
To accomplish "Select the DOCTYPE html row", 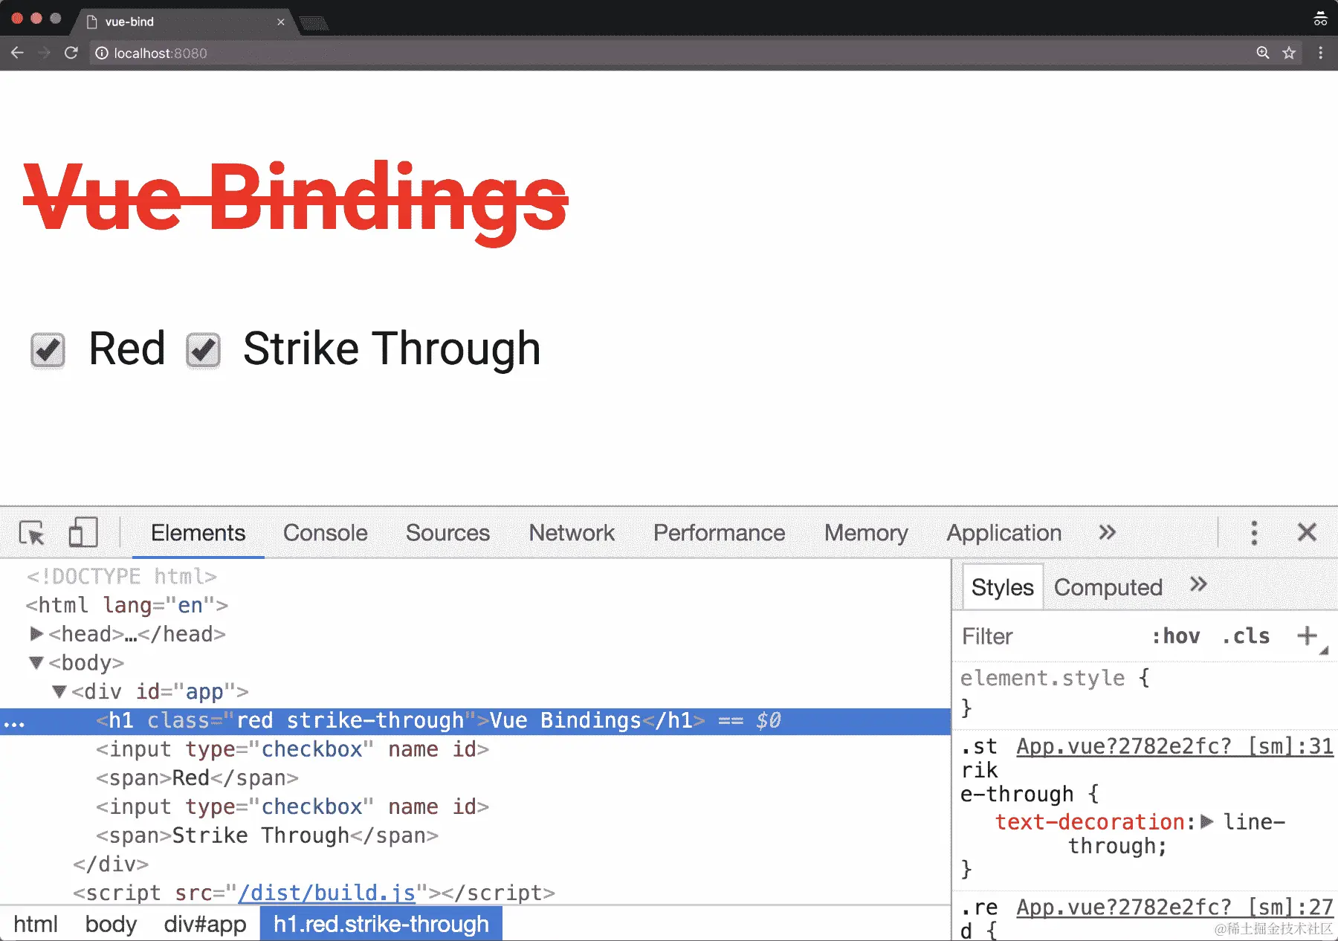I will point(476,576).
